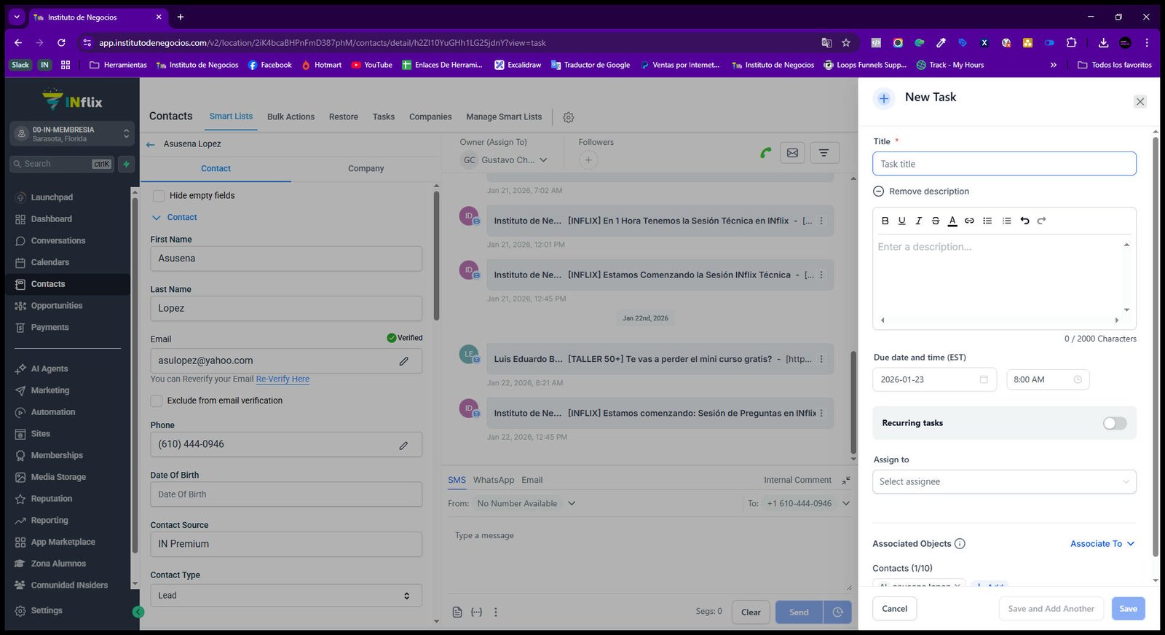
Task: Click the strikethrough formatting icon
Action: pyautogui.click(x=936, y=221)
